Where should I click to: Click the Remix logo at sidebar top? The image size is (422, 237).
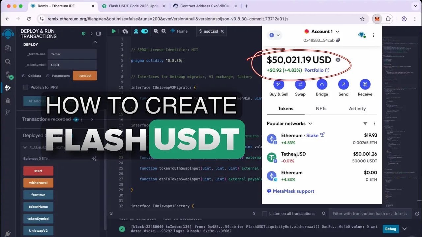point(8,34)
